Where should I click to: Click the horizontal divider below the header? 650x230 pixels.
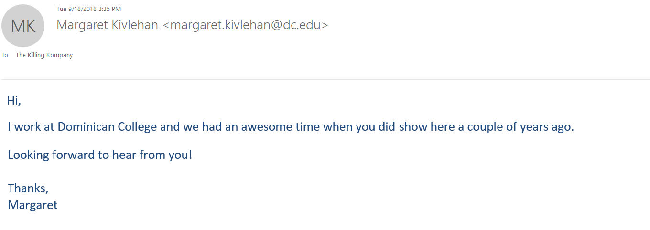[x=325, y=79]
